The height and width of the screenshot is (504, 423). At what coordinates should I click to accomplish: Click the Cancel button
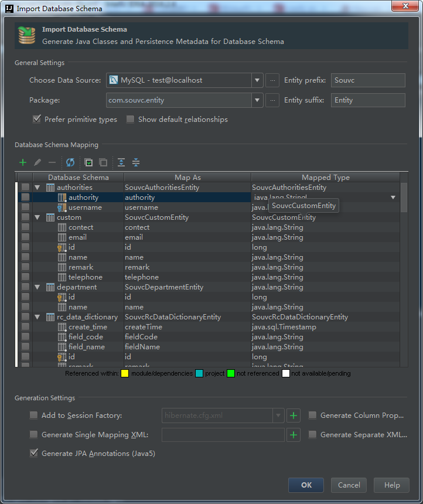point(349,485)
